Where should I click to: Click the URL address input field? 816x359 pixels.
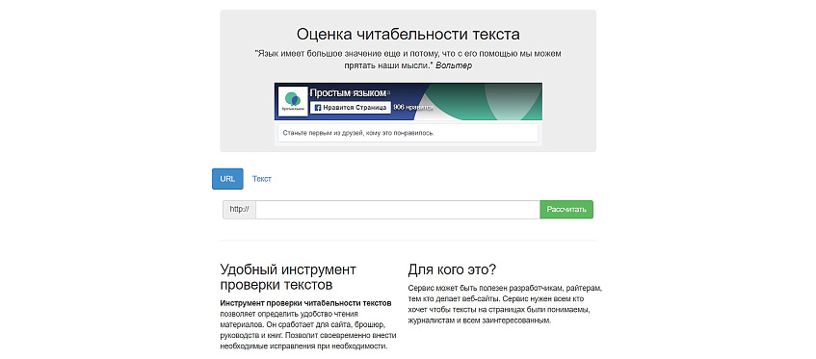[398, 210]
